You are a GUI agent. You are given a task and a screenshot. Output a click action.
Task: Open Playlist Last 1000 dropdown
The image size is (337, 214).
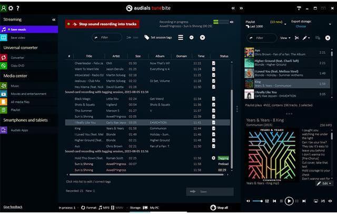tap(285, 24)
